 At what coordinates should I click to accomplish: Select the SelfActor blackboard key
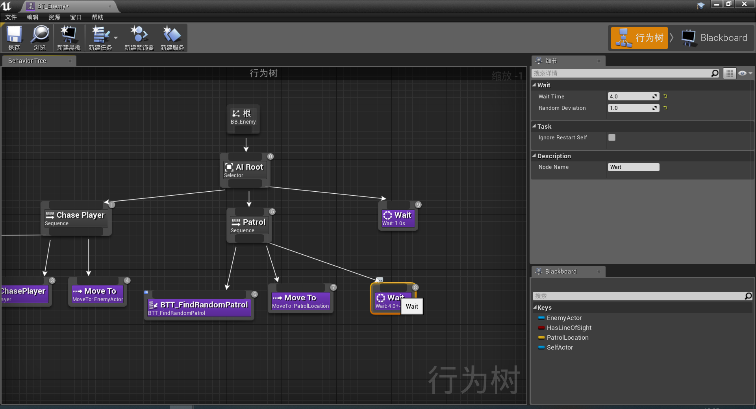click(x=560, y=347)
